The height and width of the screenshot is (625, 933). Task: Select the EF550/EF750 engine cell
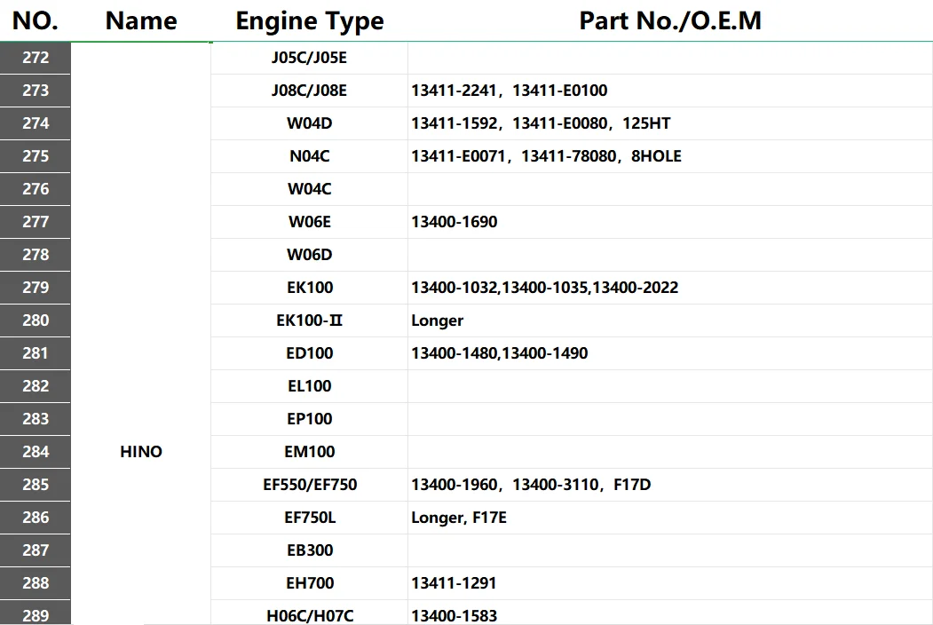310,485
